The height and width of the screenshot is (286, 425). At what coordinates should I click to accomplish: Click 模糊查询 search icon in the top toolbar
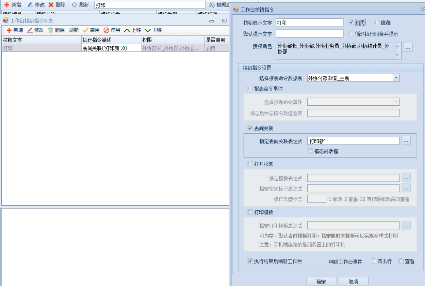click(x=212, y=5)
